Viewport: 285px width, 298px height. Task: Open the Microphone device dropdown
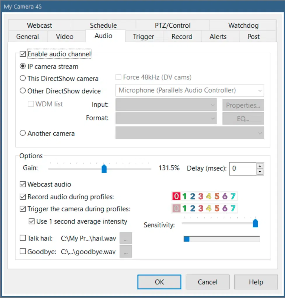[190, 91]
